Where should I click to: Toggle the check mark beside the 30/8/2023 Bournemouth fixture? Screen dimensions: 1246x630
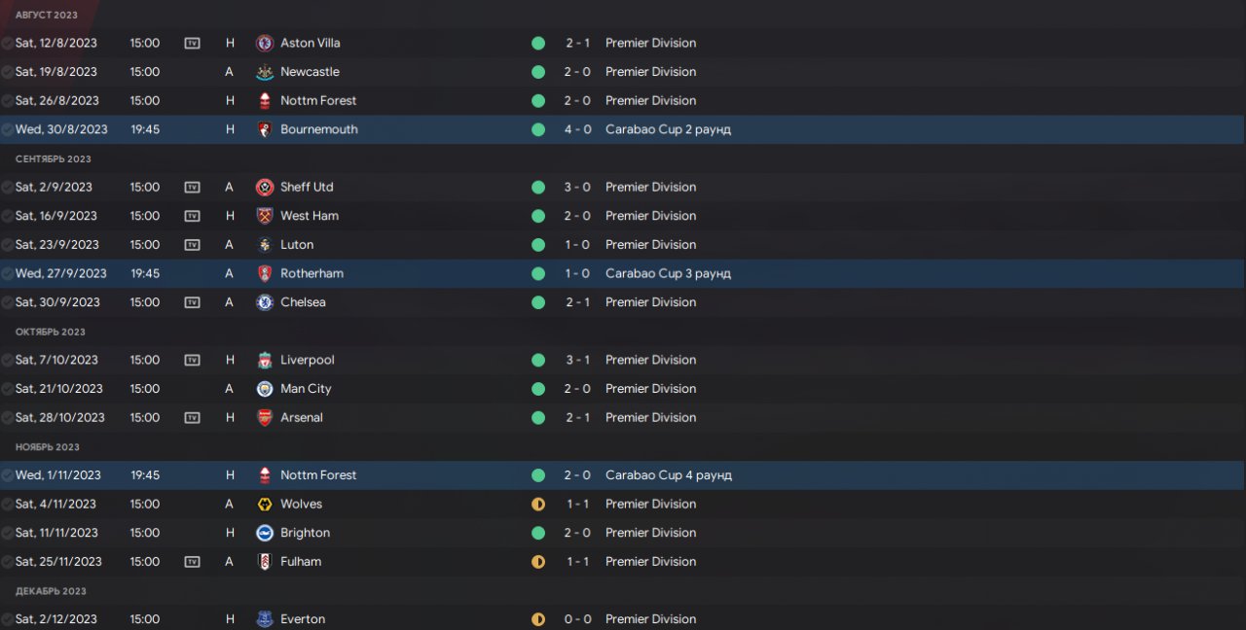click(8, 129)
